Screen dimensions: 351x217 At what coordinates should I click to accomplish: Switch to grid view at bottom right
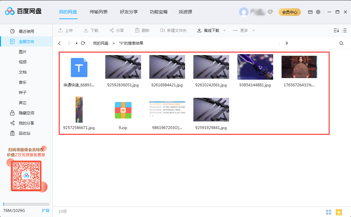click(x=329, y=212)
